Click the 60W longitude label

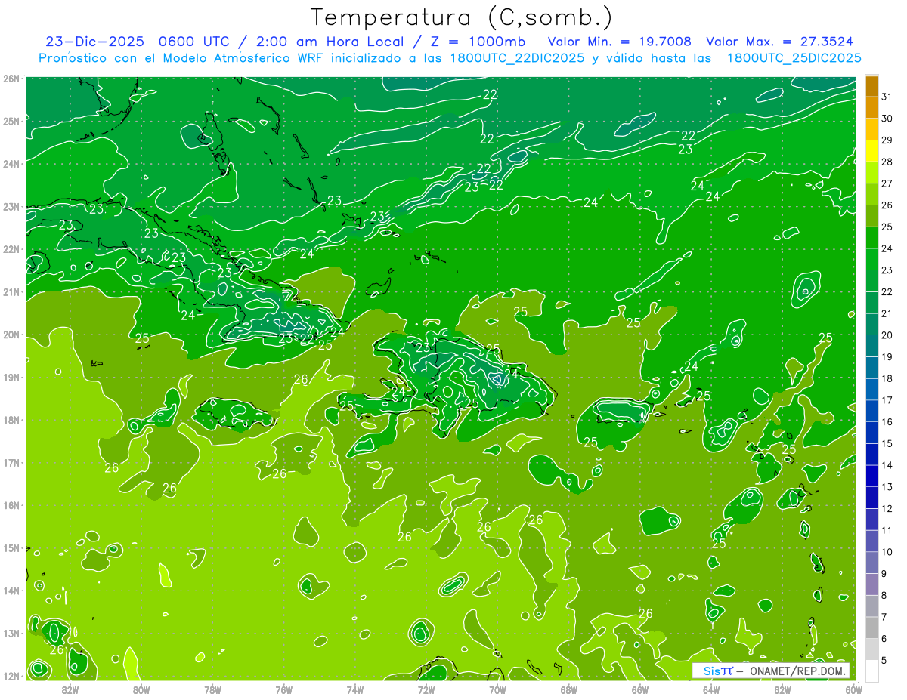pyautogui.click(x=853, y=689)
